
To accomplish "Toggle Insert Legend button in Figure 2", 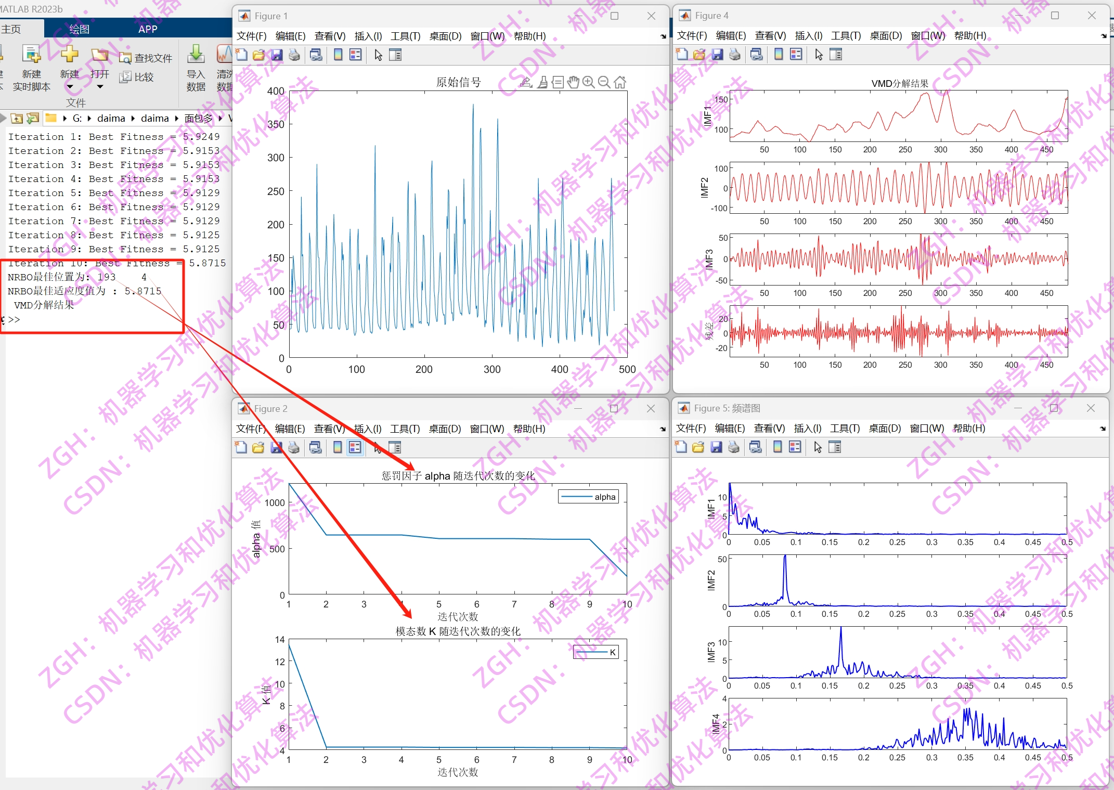I will pyautogui.click(x=355, y=447).
